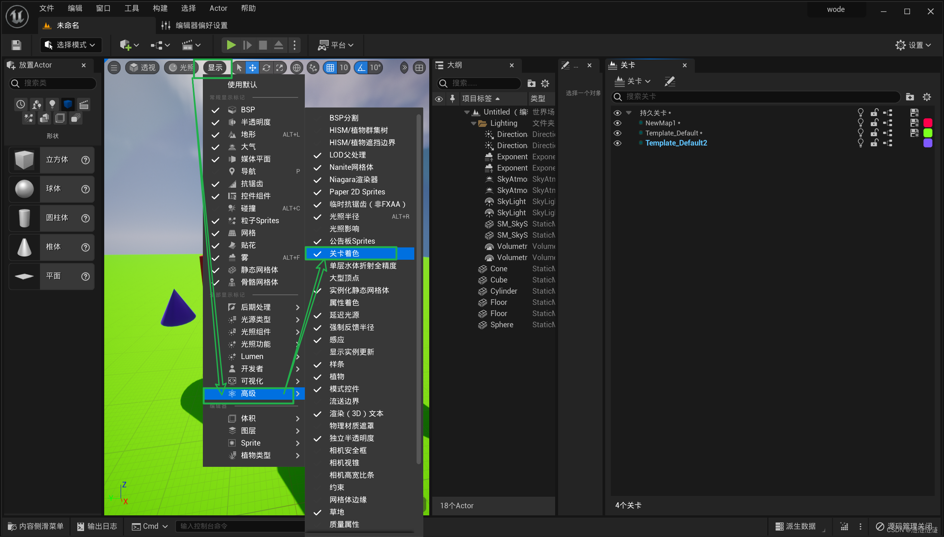Open the 输出日志 button
Viewport: 944px width, 537px height.
(97, 526)
